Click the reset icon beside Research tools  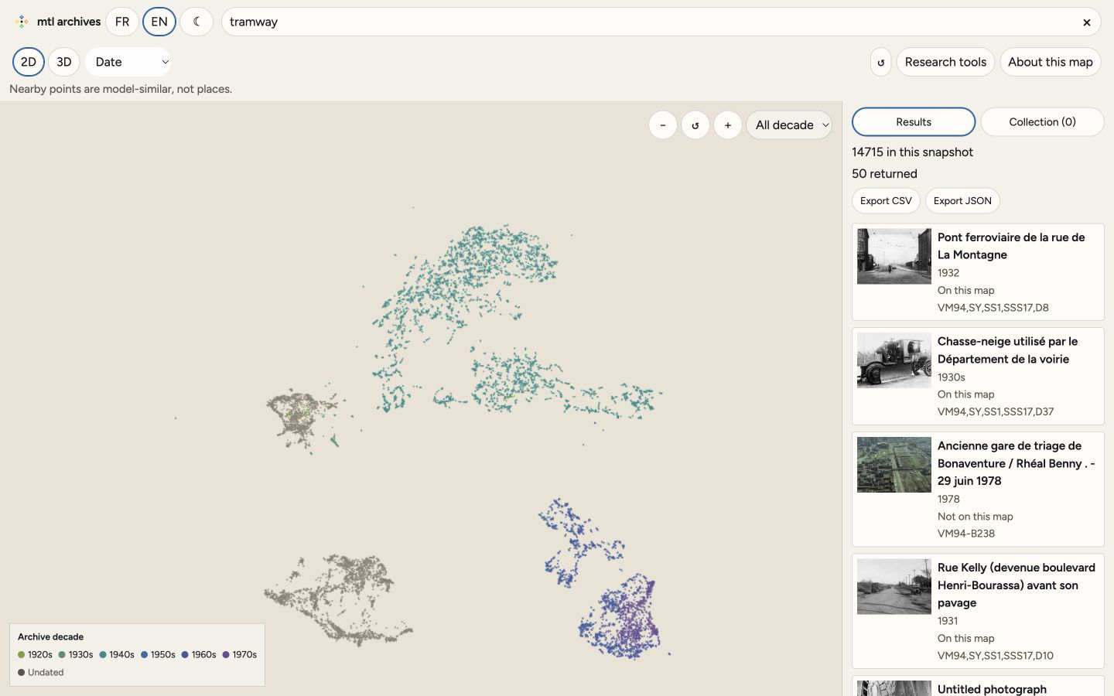(x=880, y=62)
